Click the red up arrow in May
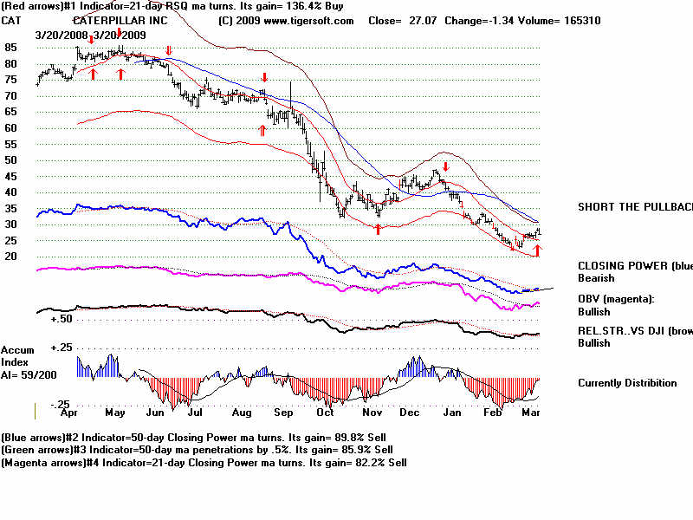This screenshot has width=693, height=520. (120, 74)
